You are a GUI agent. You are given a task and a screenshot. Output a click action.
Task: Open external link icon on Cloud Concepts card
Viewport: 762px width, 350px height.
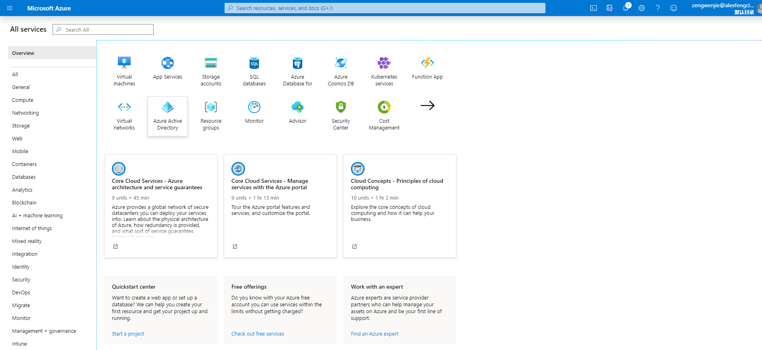[x=355, y=247]
